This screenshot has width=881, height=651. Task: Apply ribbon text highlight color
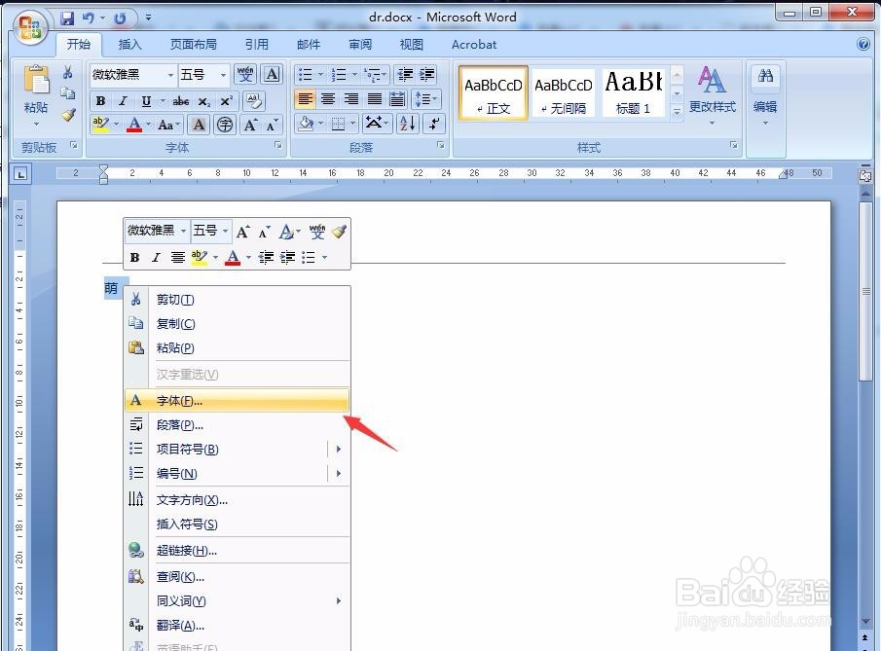100,125
